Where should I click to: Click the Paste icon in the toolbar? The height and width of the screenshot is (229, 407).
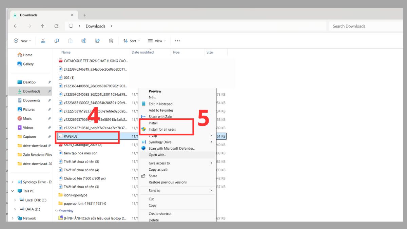point(70,40)
